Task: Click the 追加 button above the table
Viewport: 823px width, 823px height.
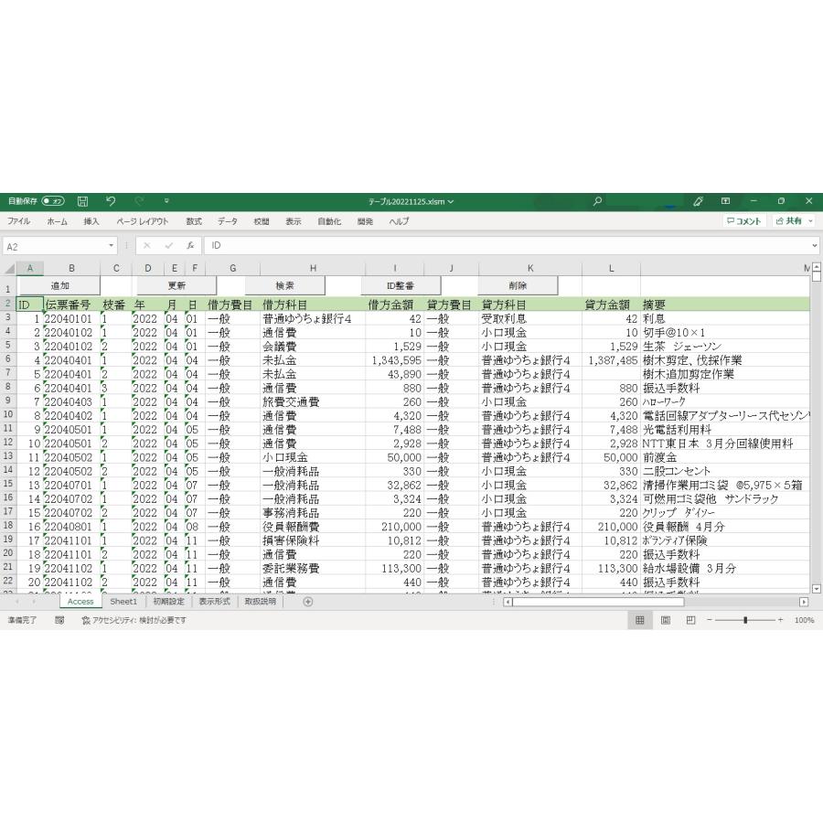Action: coord(60,284)
